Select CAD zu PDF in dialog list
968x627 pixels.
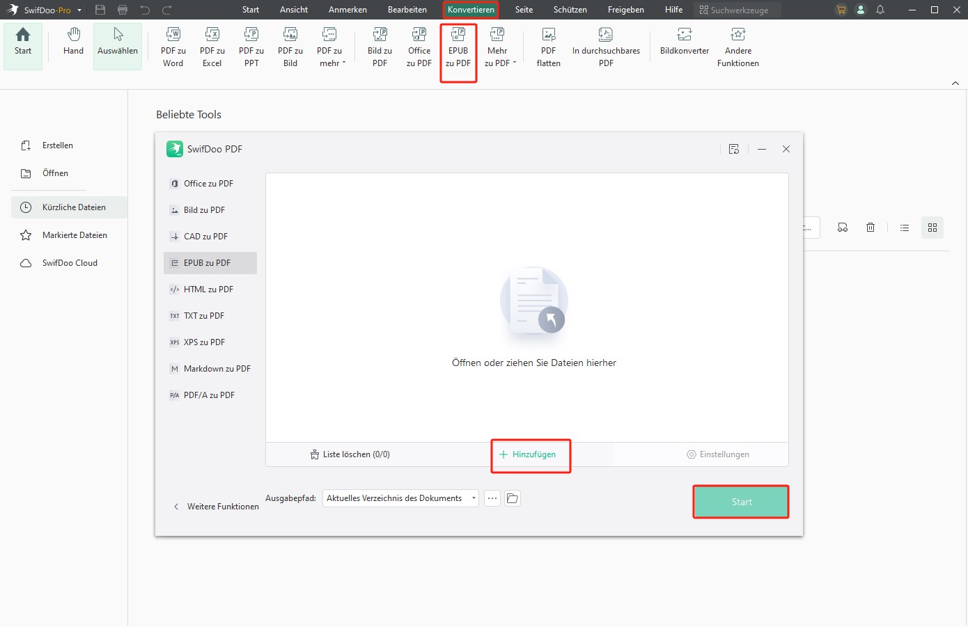(210, 237)
